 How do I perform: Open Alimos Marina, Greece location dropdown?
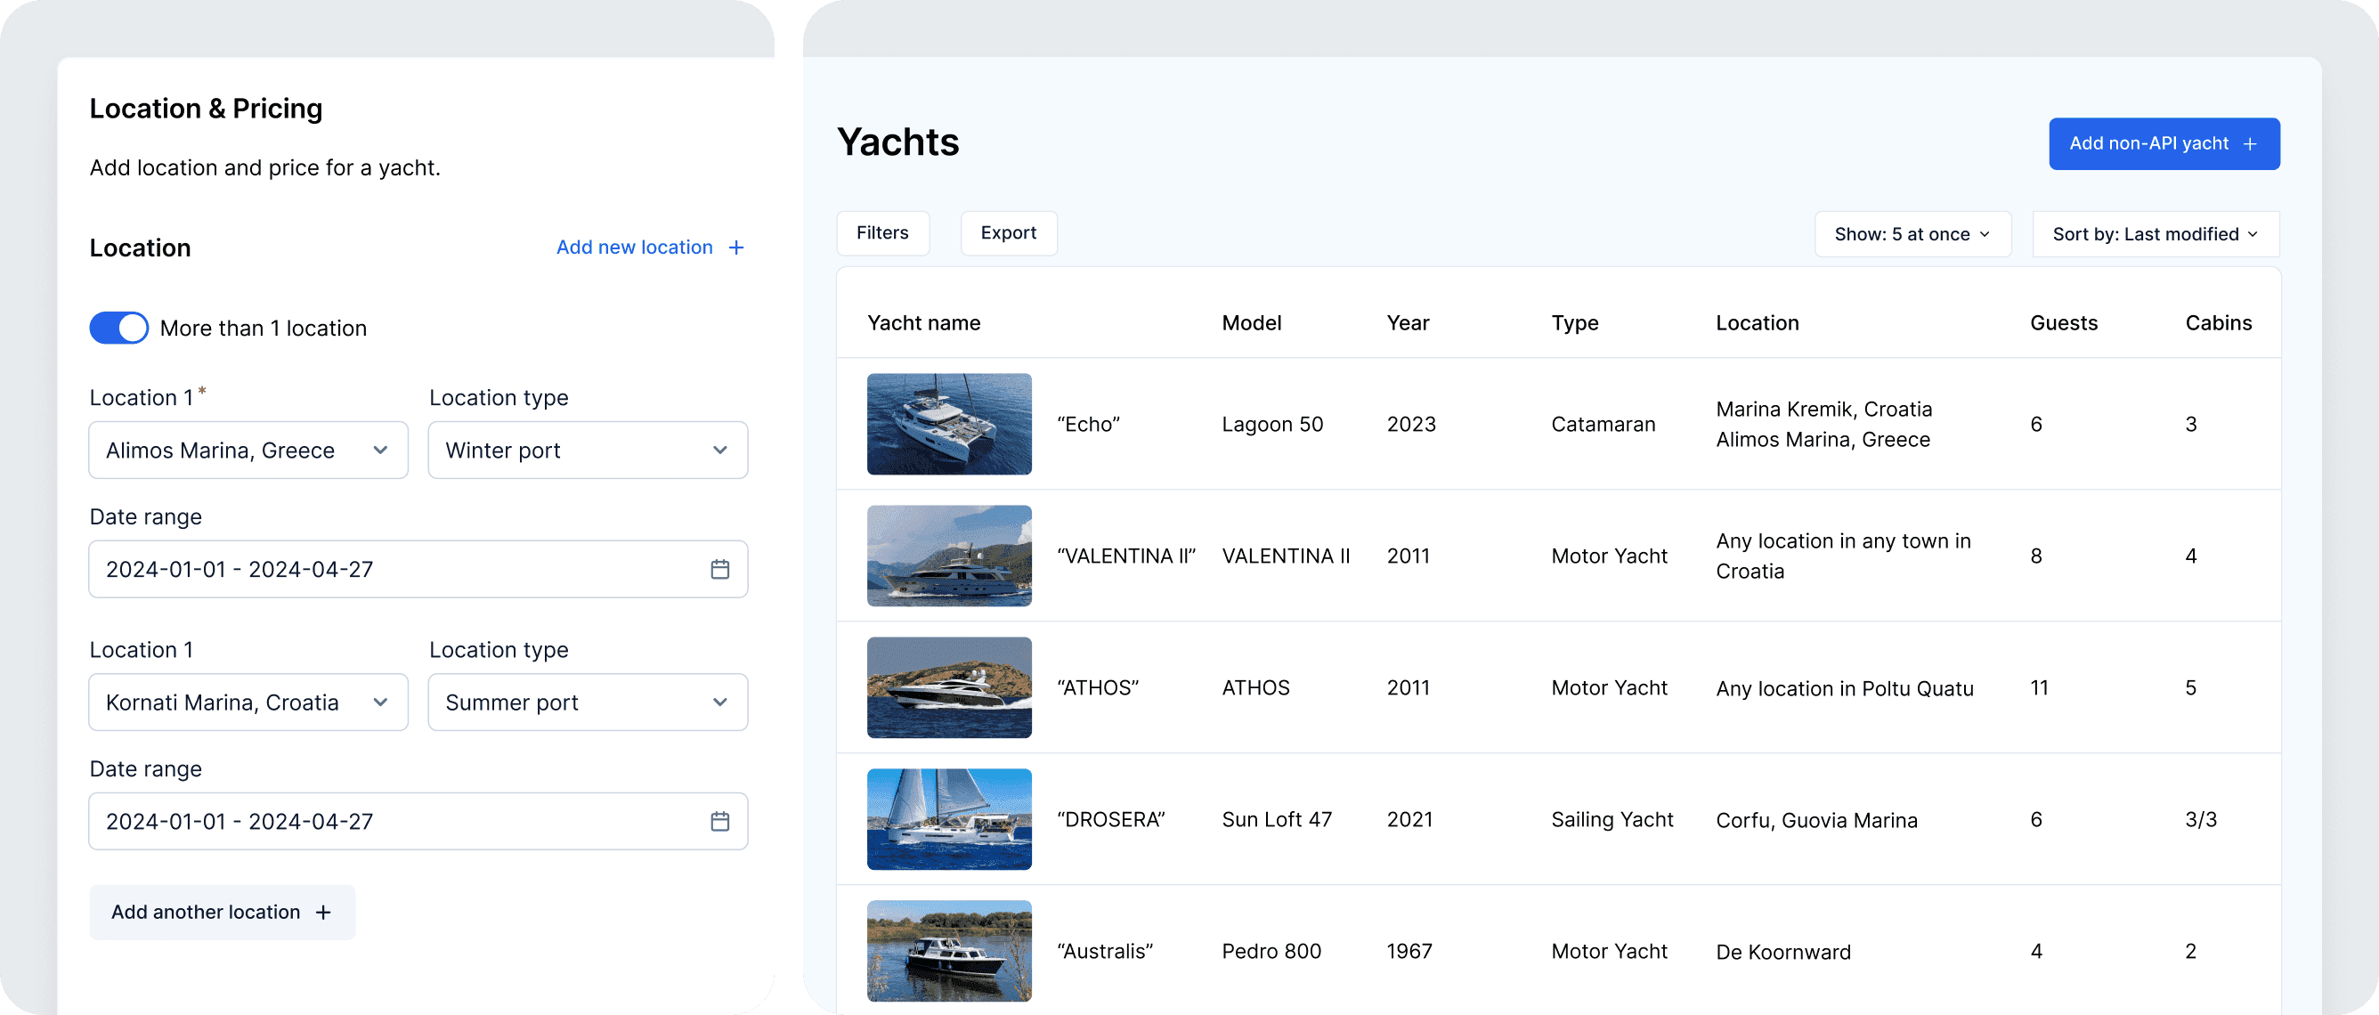pyautogui.click(x=248, y=451)
